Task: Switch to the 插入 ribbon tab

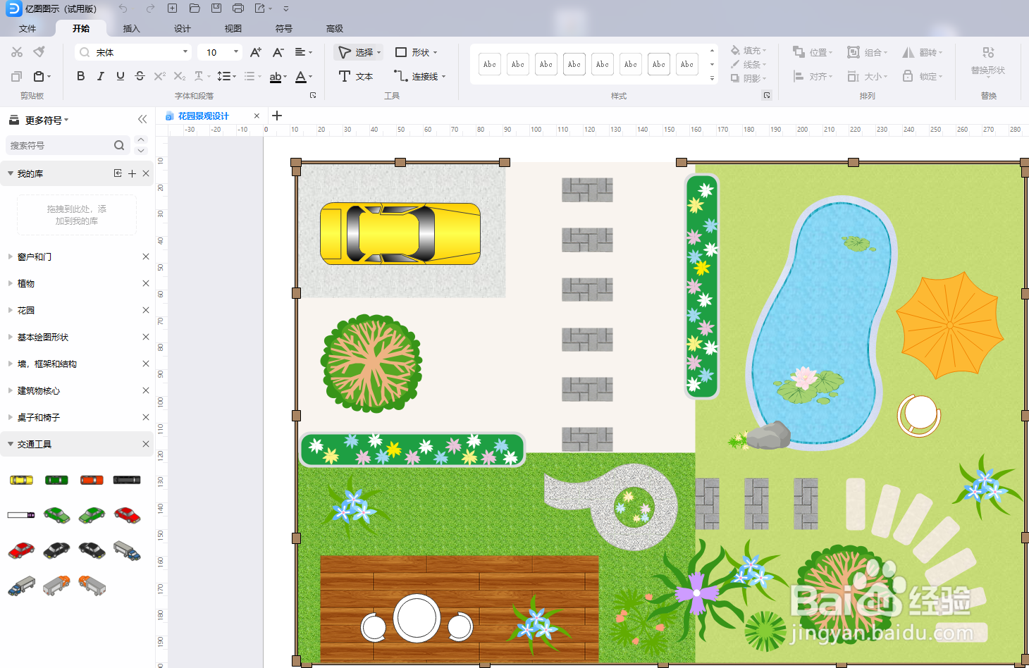Action: click(x=132, y=29)
